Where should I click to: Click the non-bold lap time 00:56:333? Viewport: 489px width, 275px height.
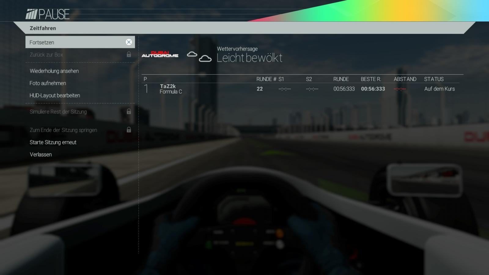344,89
